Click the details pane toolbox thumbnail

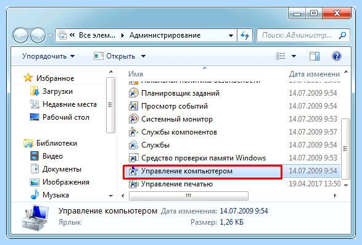[x=36, y=218]
